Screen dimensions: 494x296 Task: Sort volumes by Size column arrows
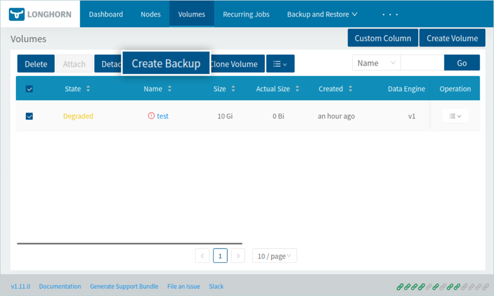click(x=233, y=88)
